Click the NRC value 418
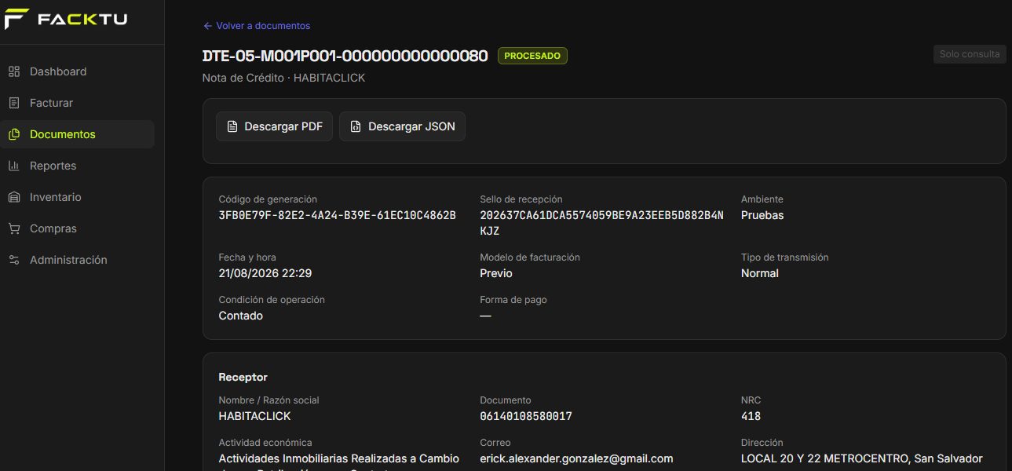This screenshot has height=471, width=1012. click(751, 416)
